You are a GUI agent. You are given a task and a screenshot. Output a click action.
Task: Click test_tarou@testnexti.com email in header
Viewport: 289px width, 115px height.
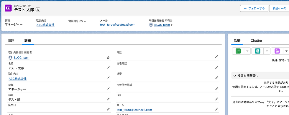[x=118, y=25]
